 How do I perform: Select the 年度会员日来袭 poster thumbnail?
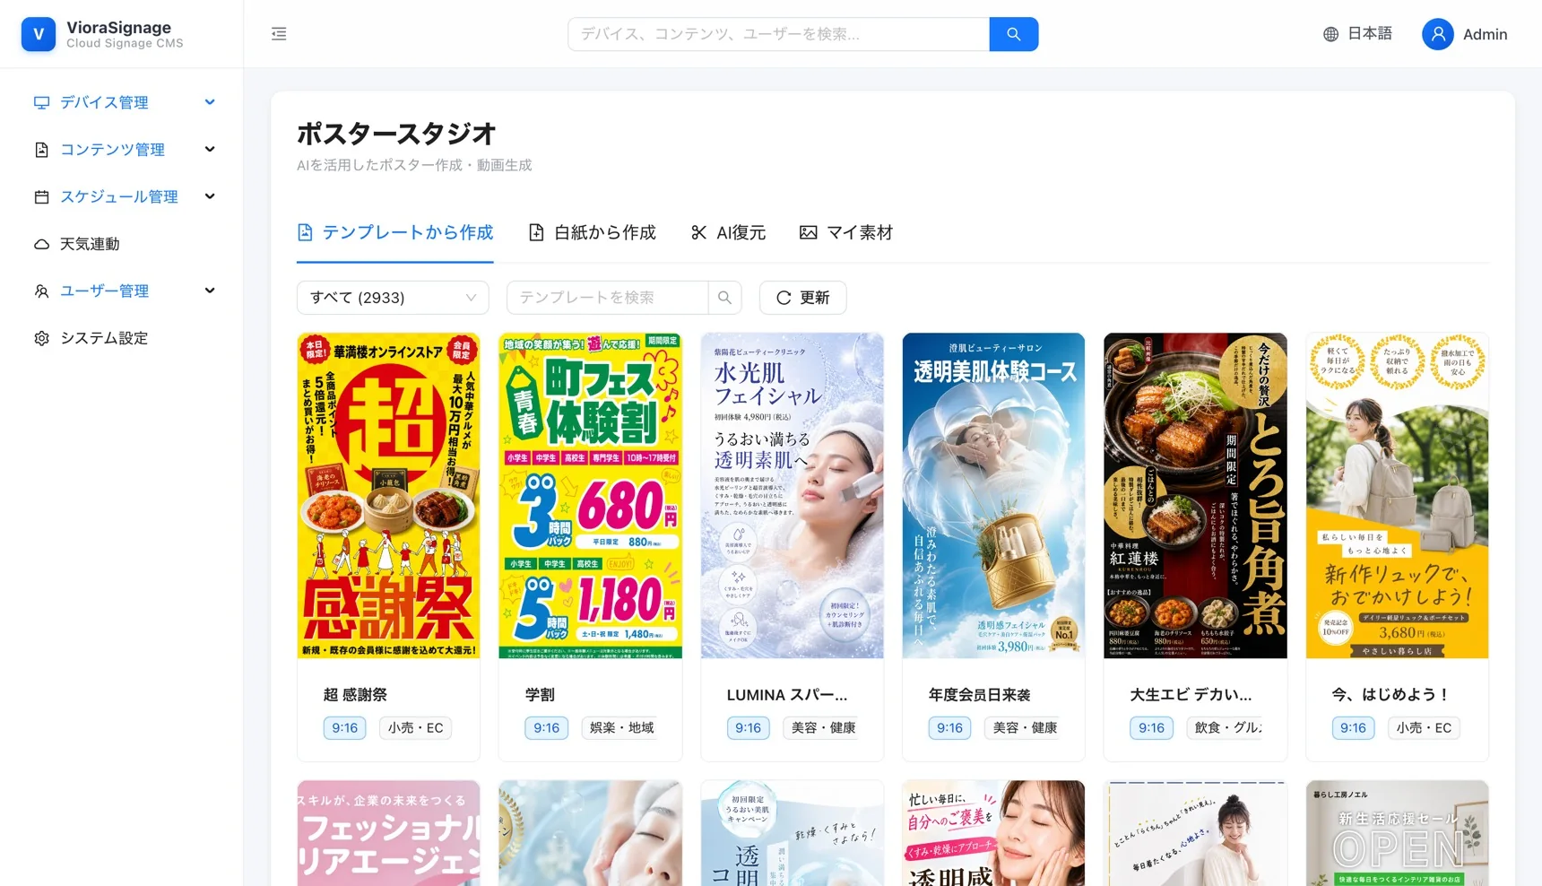pyautogui.click(x=993, y=496)
